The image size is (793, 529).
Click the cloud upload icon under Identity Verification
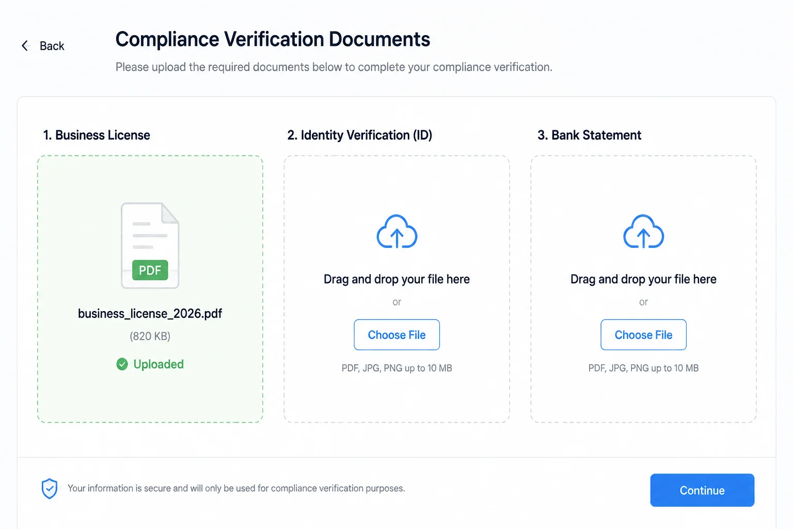(x=396, y=231)
